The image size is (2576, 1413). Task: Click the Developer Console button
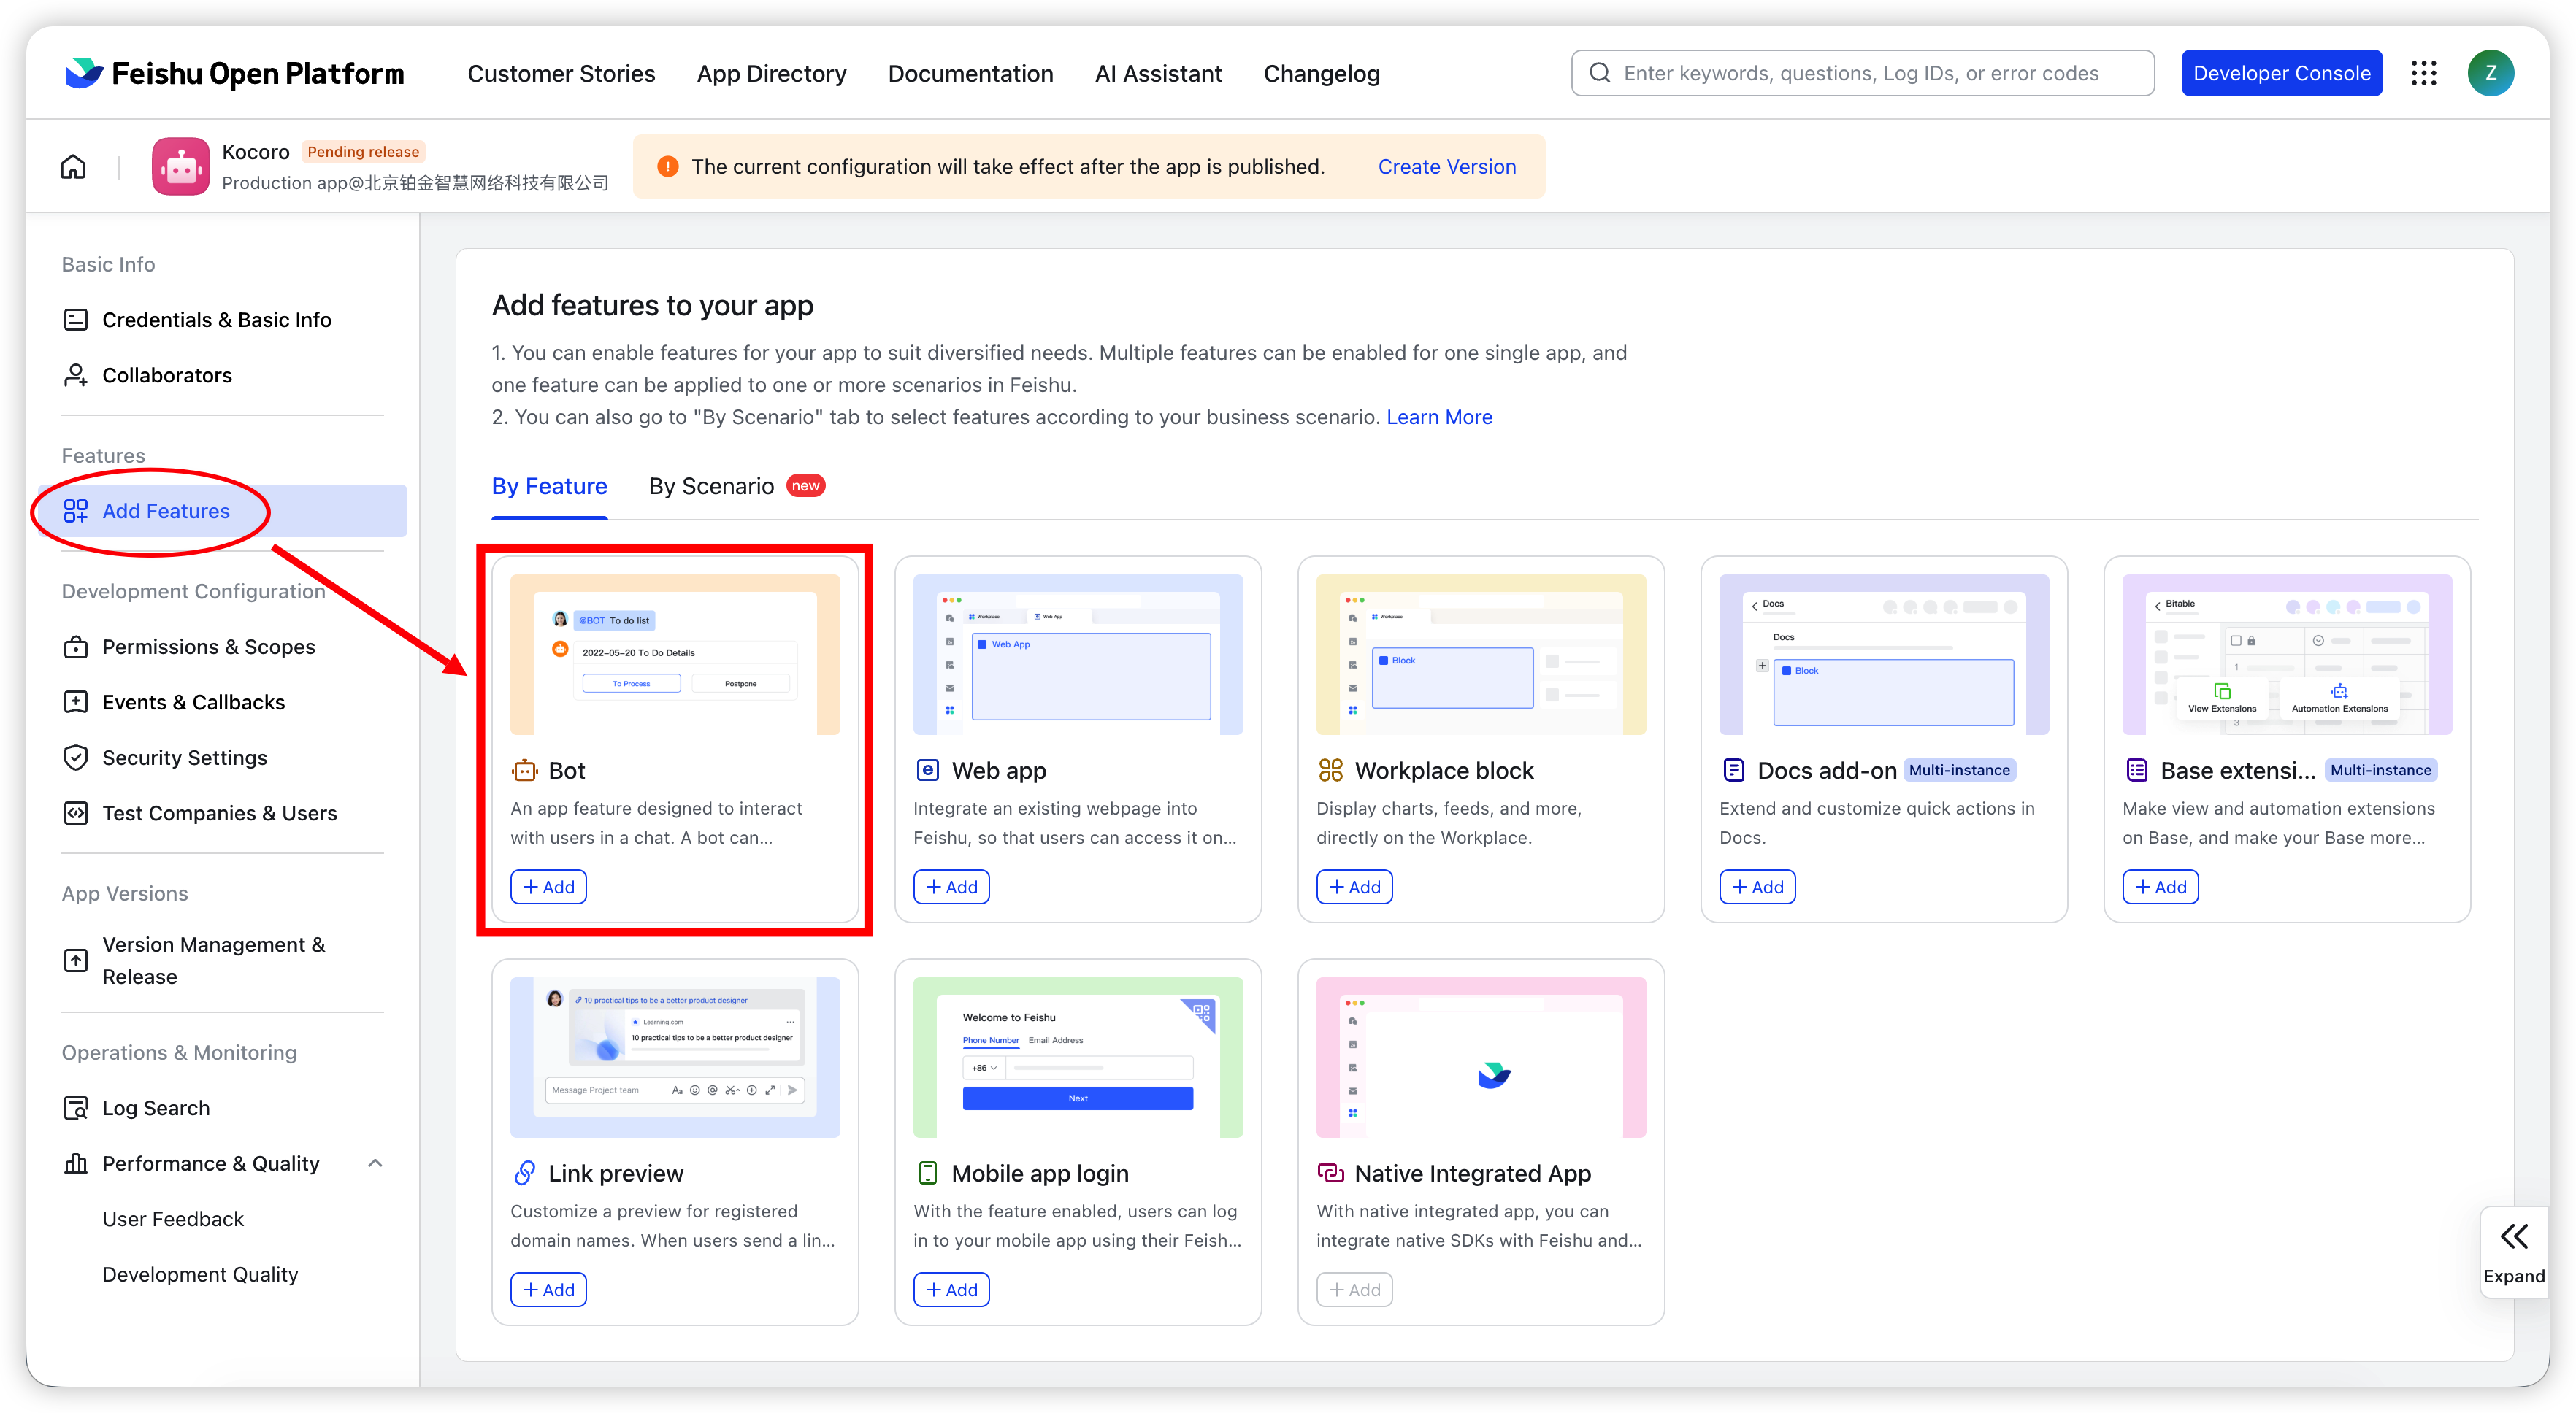[x=2281, y=73]
